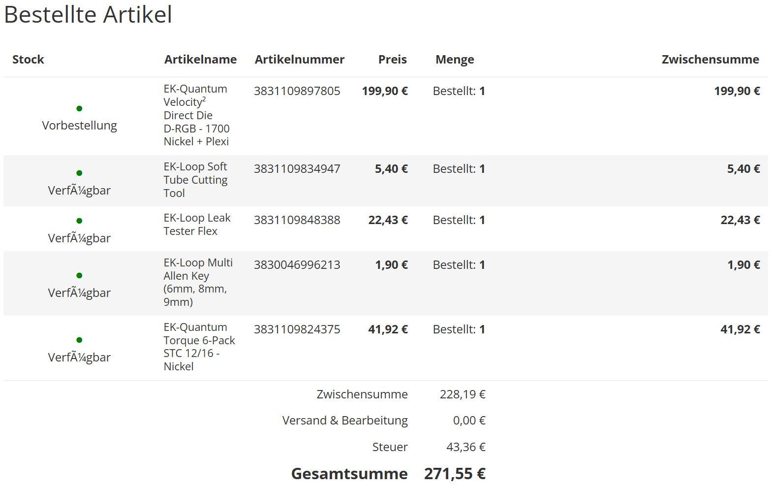Click the Zwischensumme column header
772x489 pixels.
pyautogui.click(x=710, y=60)
